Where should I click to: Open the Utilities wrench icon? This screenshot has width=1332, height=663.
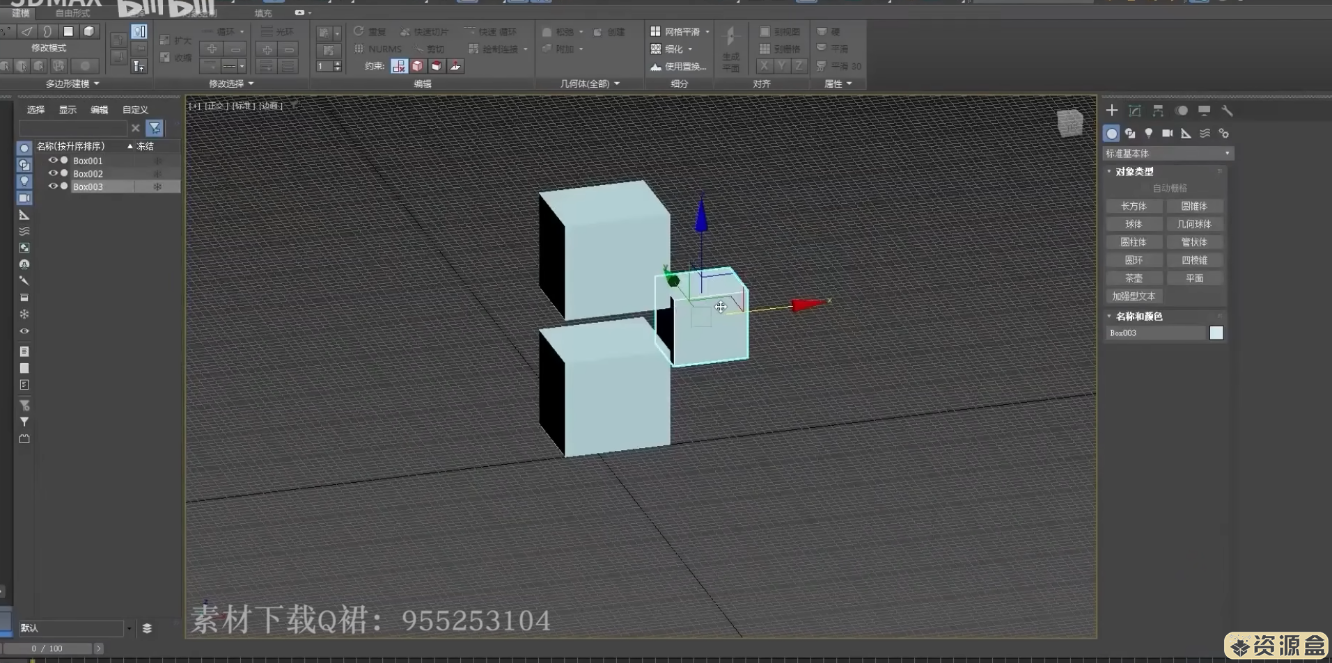(1227, 111)
